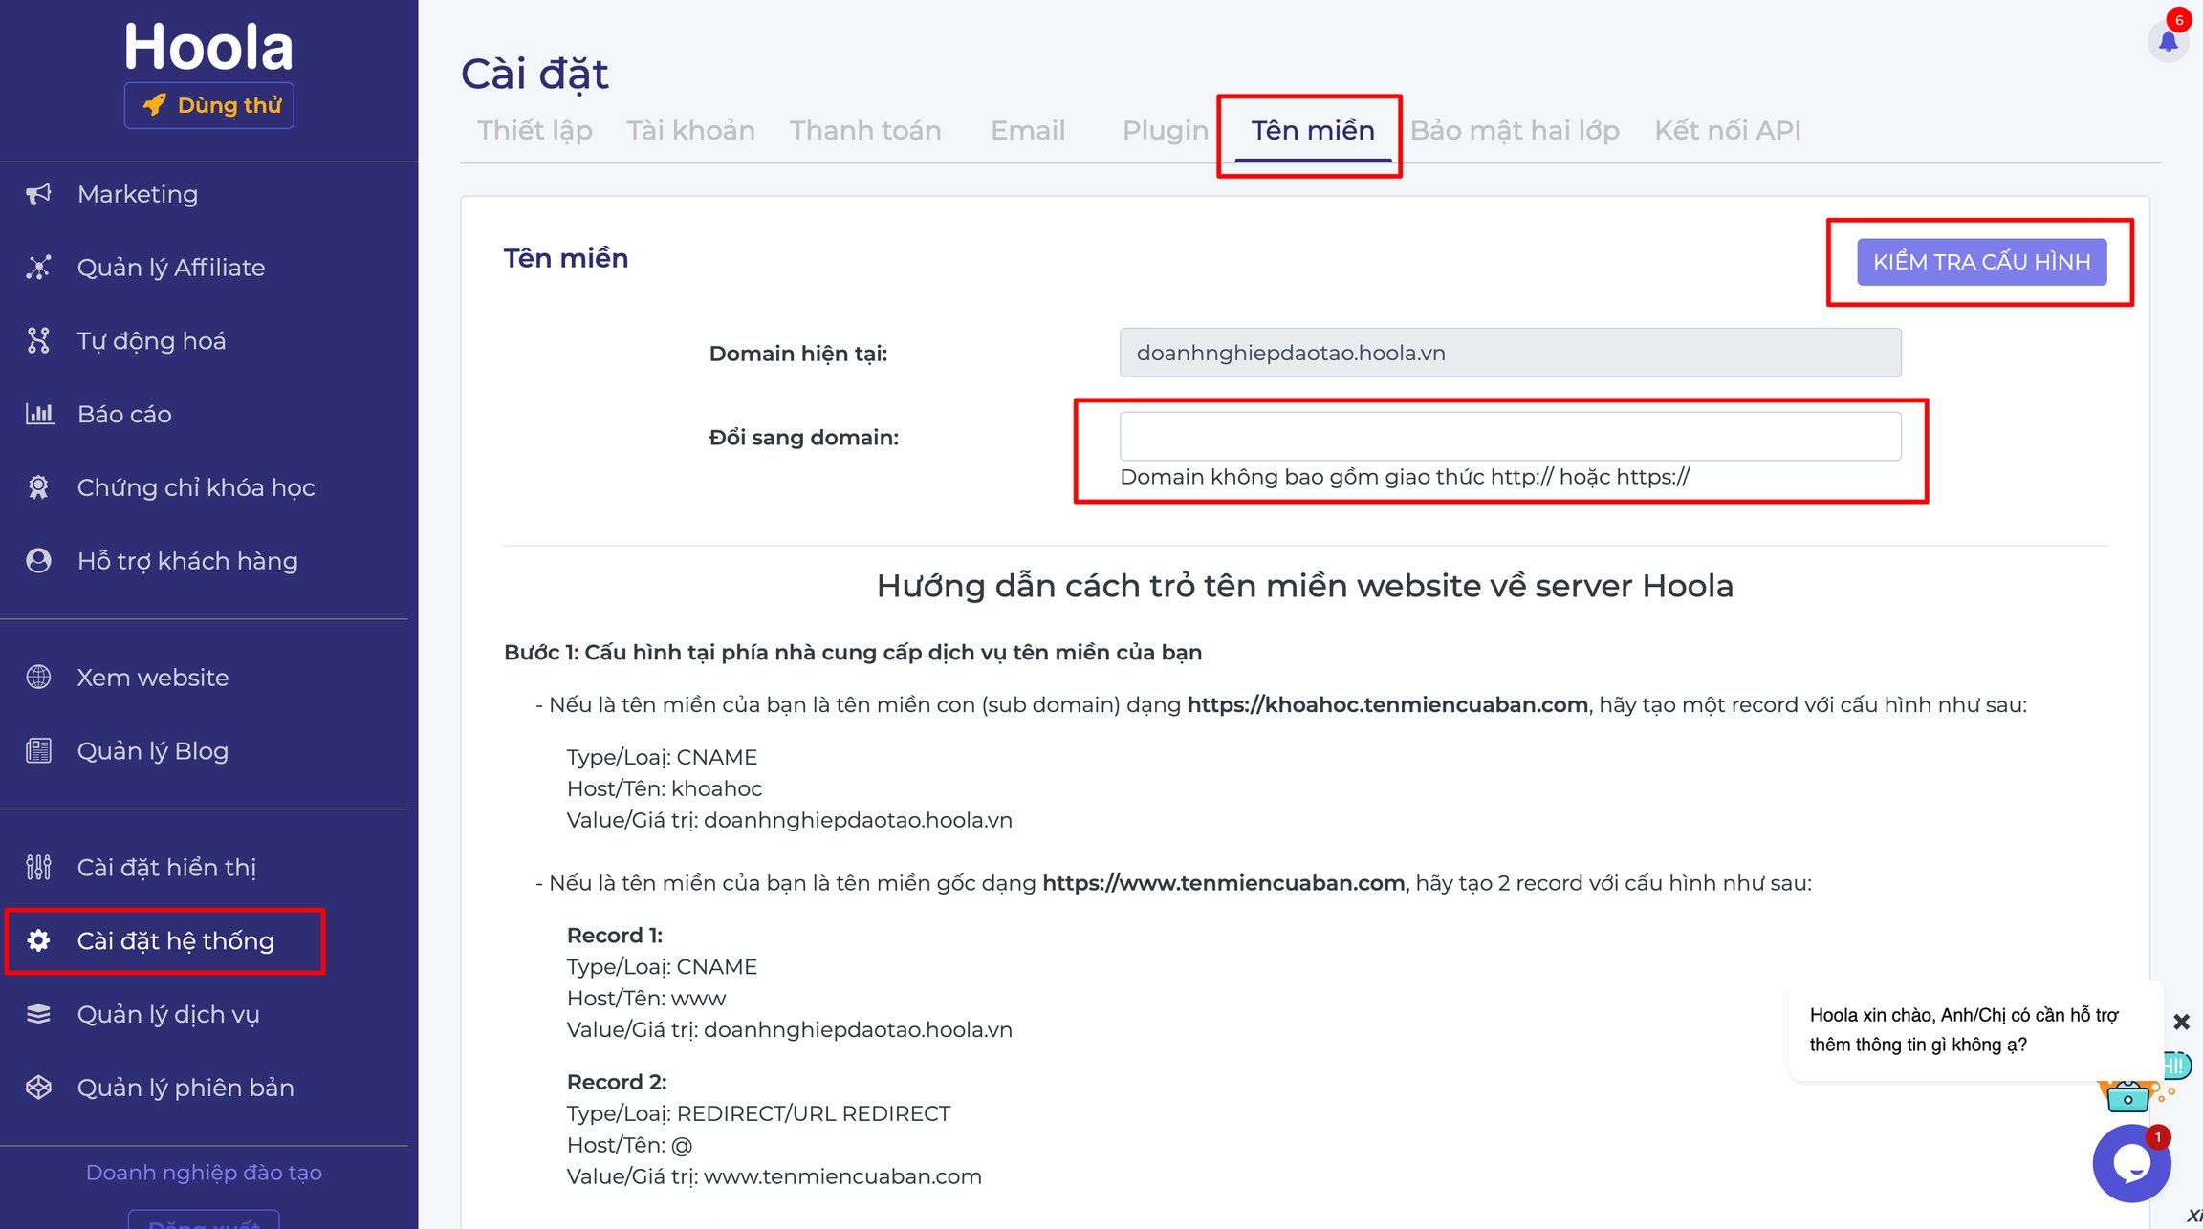Dismiss the Hoola chat greeting popup
This screenshot has height=1229, width=2203.
2182,1022
